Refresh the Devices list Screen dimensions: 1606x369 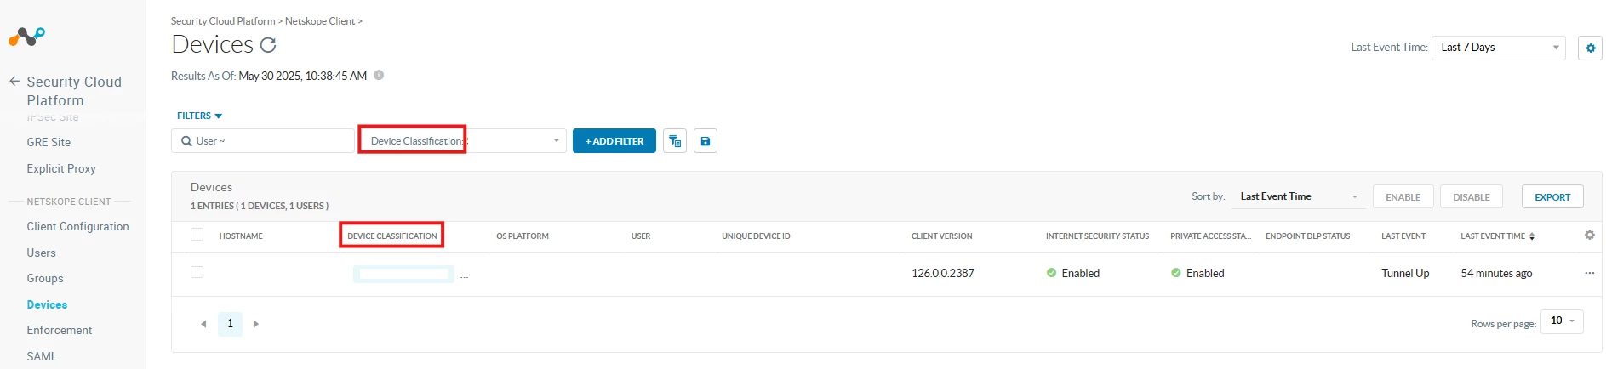pos(268,45)
